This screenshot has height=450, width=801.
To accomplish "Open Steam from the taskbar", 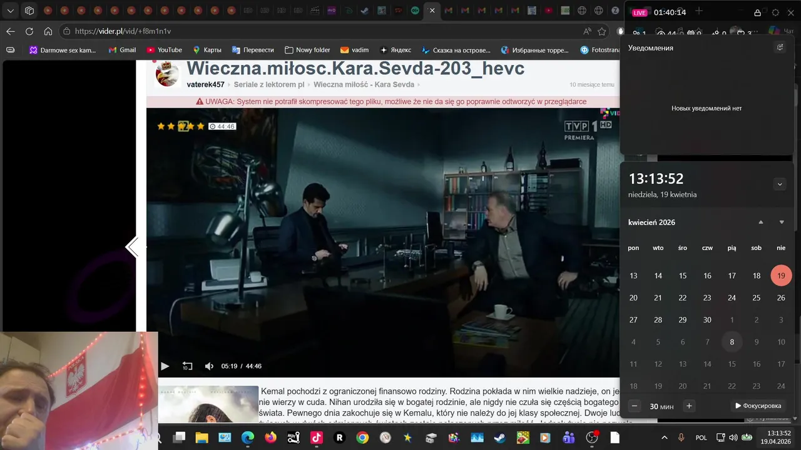I will pyautogui.click(x=500, y=437).
